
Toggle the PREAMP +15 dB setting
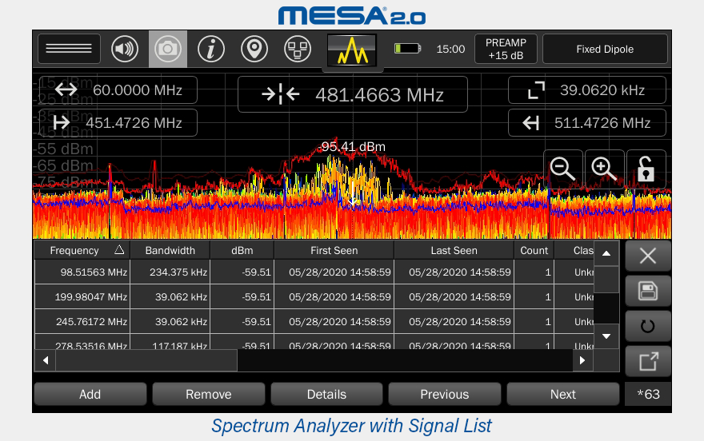click(x=506, y=49)
